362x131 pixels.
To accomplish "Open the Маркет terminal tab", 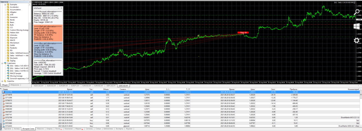I will pos(79,129).
